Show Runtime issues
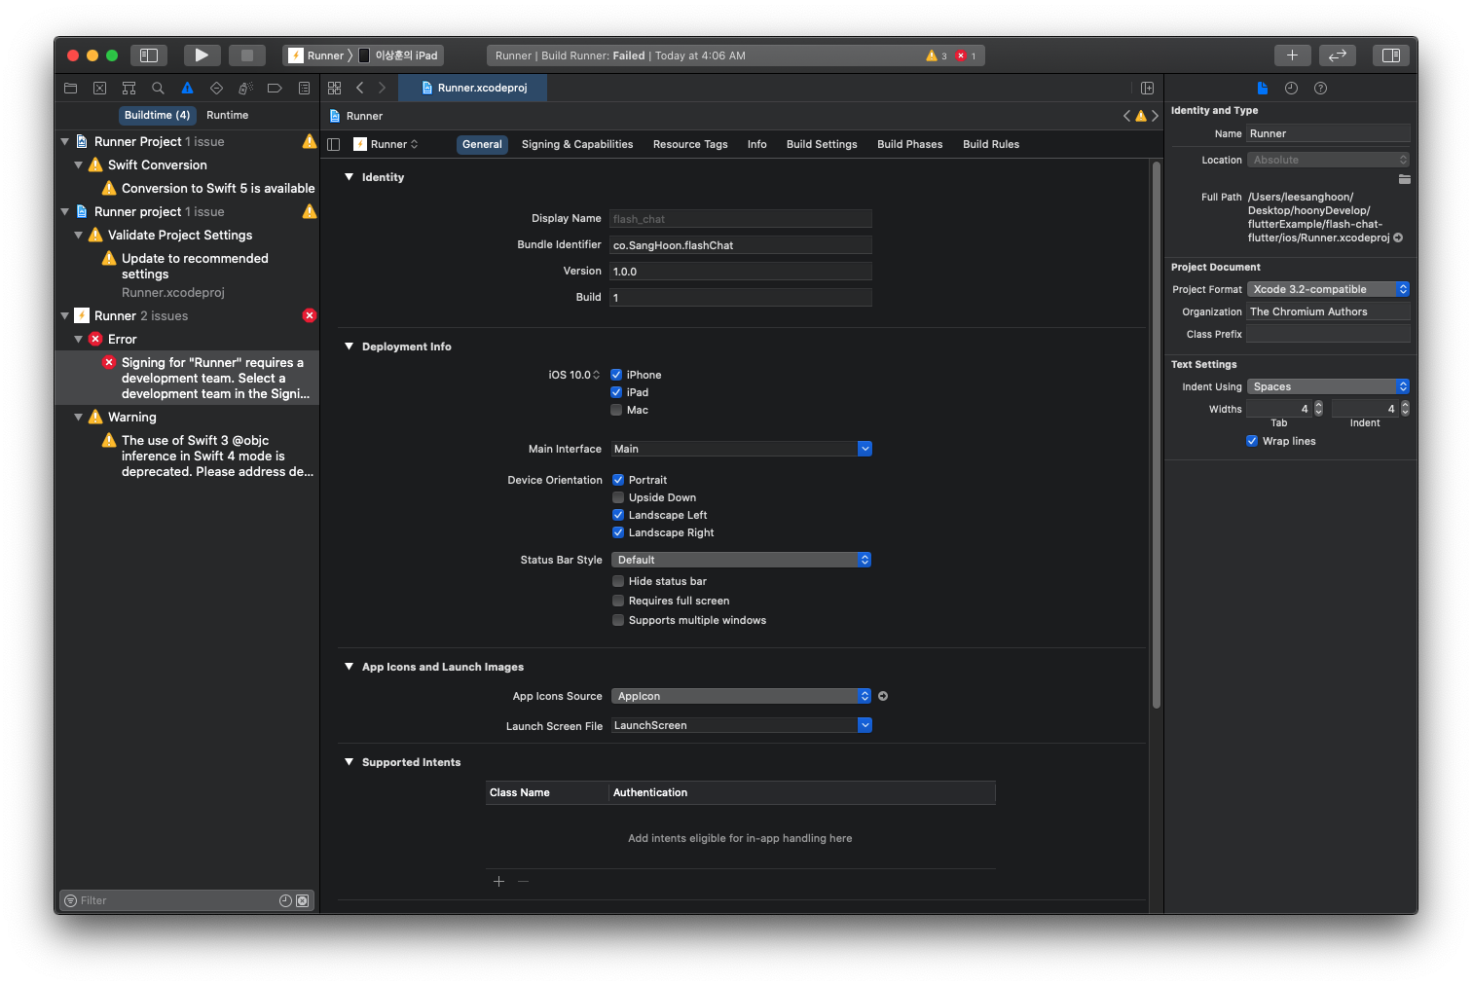 pos(228,115)
